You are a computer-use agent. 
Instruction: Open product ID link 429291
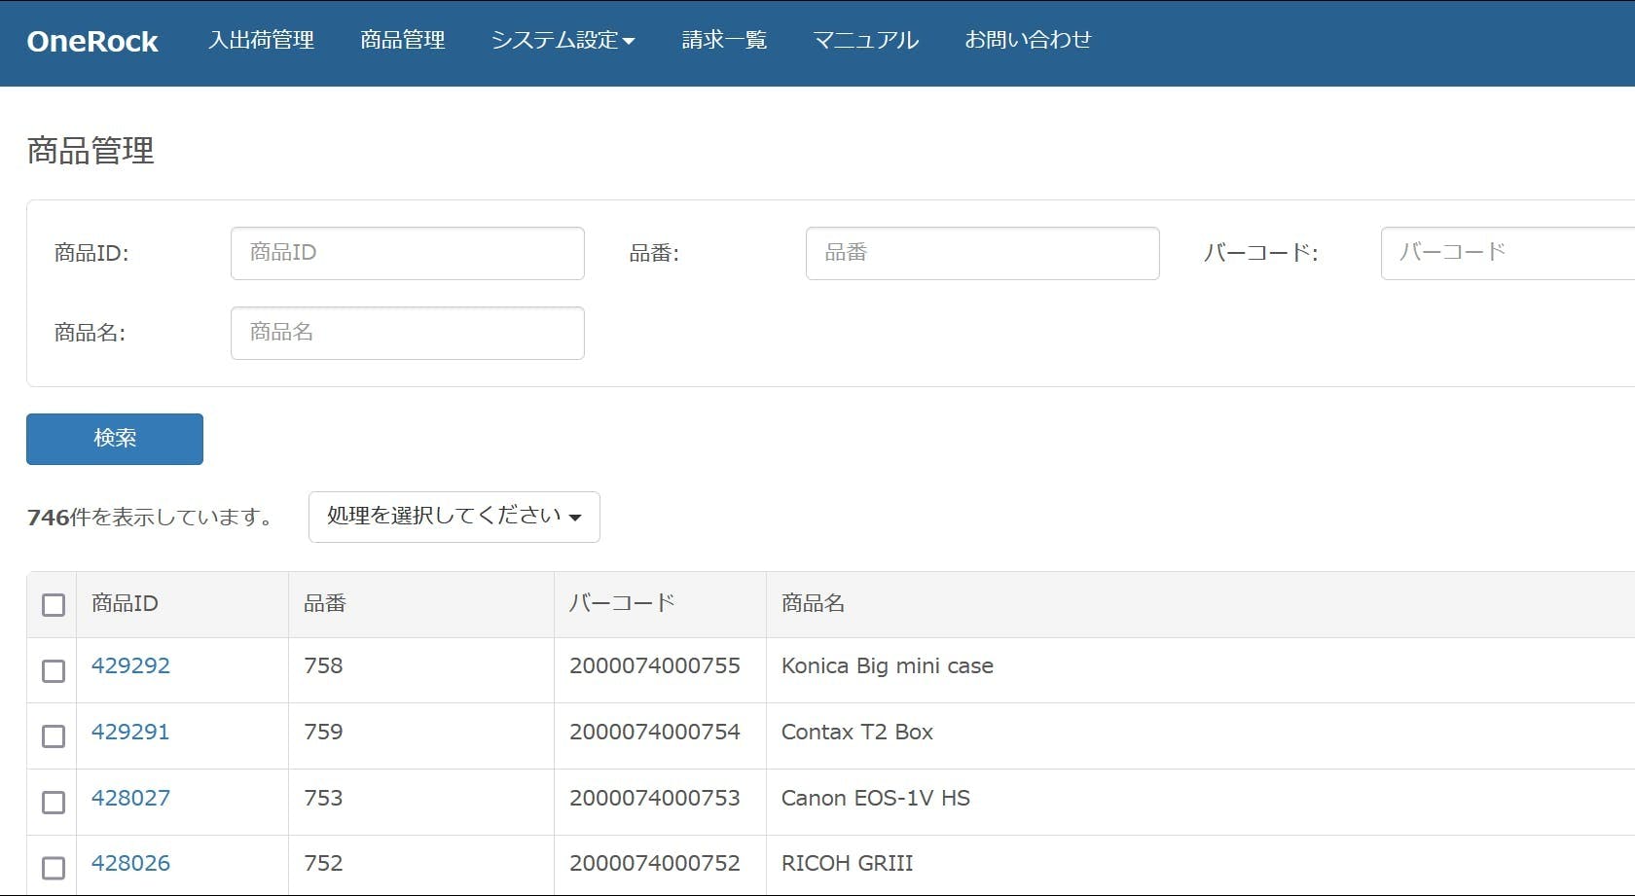[x=130, y=732]
